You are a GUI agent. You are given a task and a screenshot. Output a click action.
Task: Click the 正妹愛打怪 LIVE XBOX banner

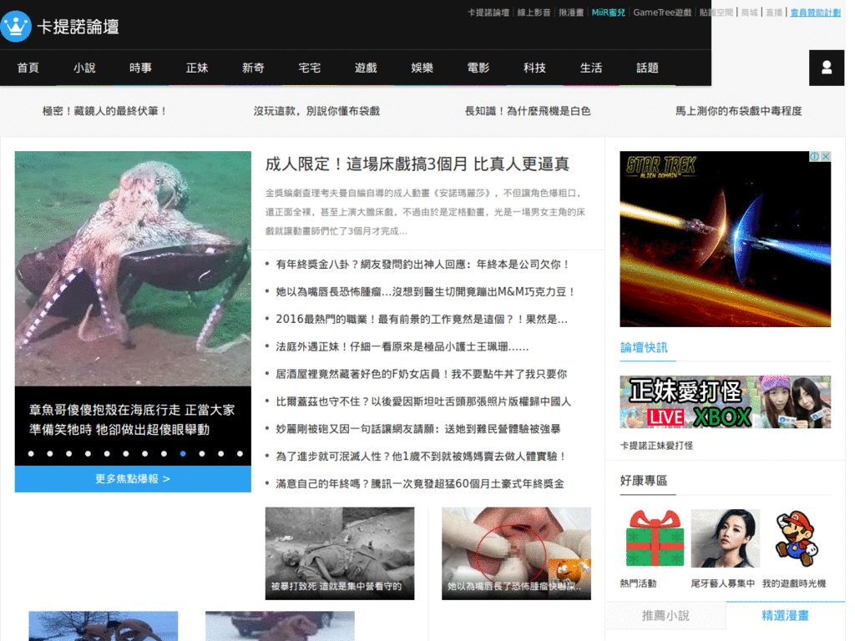[726, 401]
